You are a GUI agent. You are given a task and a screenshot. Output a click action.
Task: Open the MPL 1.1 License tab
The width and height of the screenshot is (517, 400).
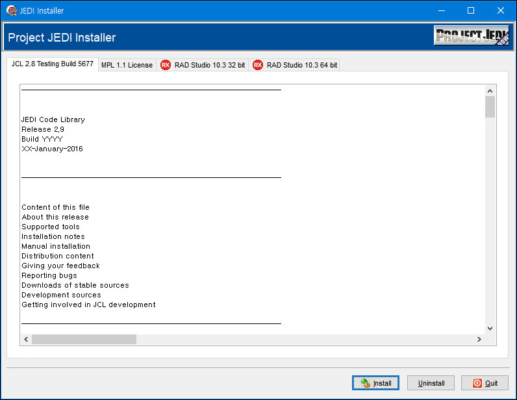[x=127, y=65]
